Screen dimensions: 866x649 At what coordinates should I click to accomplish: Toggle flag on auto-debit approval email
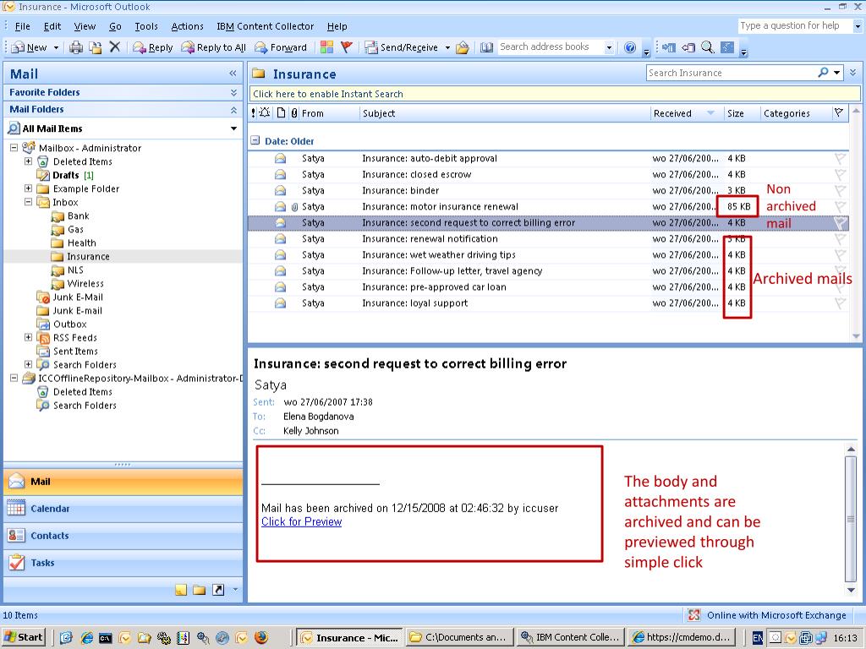coord(839,159)
